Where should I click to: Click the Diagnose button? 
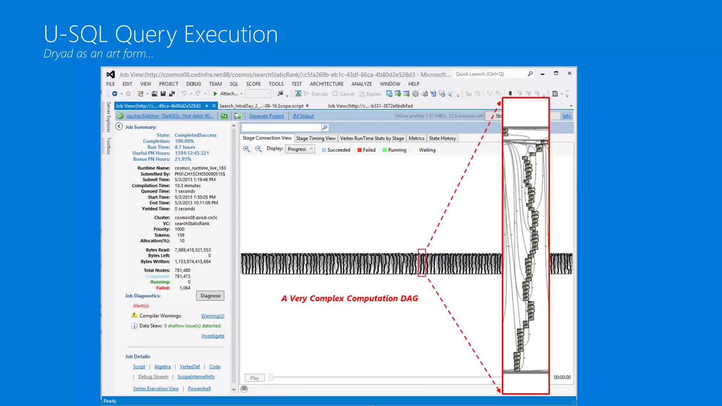click(x=210, y=296)
